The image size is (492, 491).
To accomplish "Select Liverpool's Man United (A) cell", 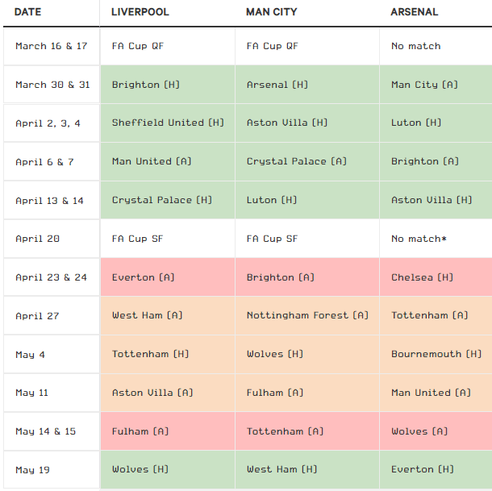I will click(168, 161).
